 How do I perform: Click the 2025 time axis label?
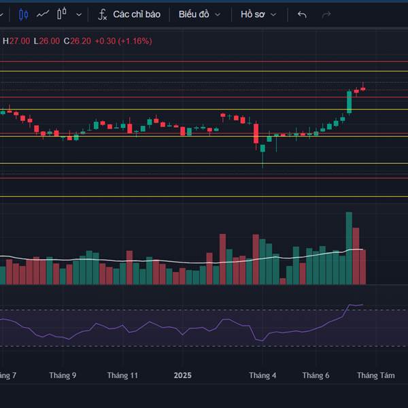tap(183, 375)
